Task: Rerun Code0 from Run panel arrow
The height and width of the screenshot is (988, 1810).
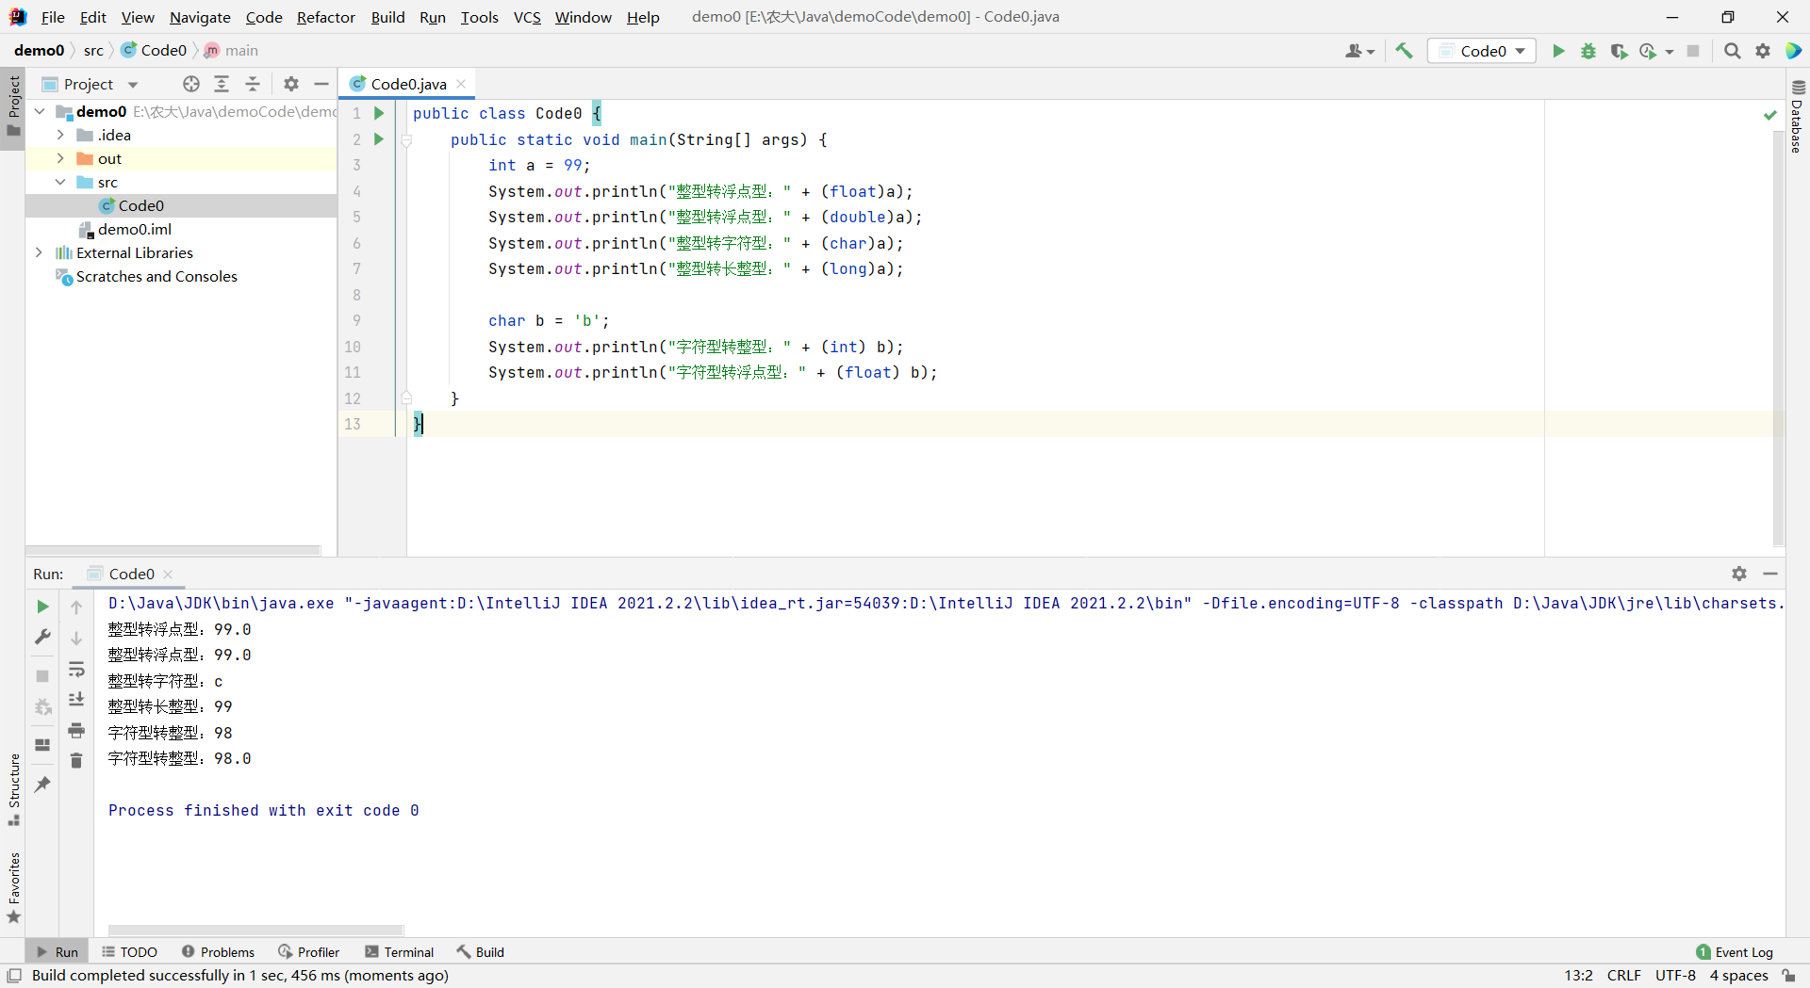Action: tap(42, 607)
